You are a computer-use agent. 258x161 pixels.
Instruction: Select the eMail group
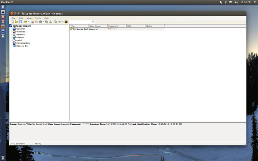19,40
